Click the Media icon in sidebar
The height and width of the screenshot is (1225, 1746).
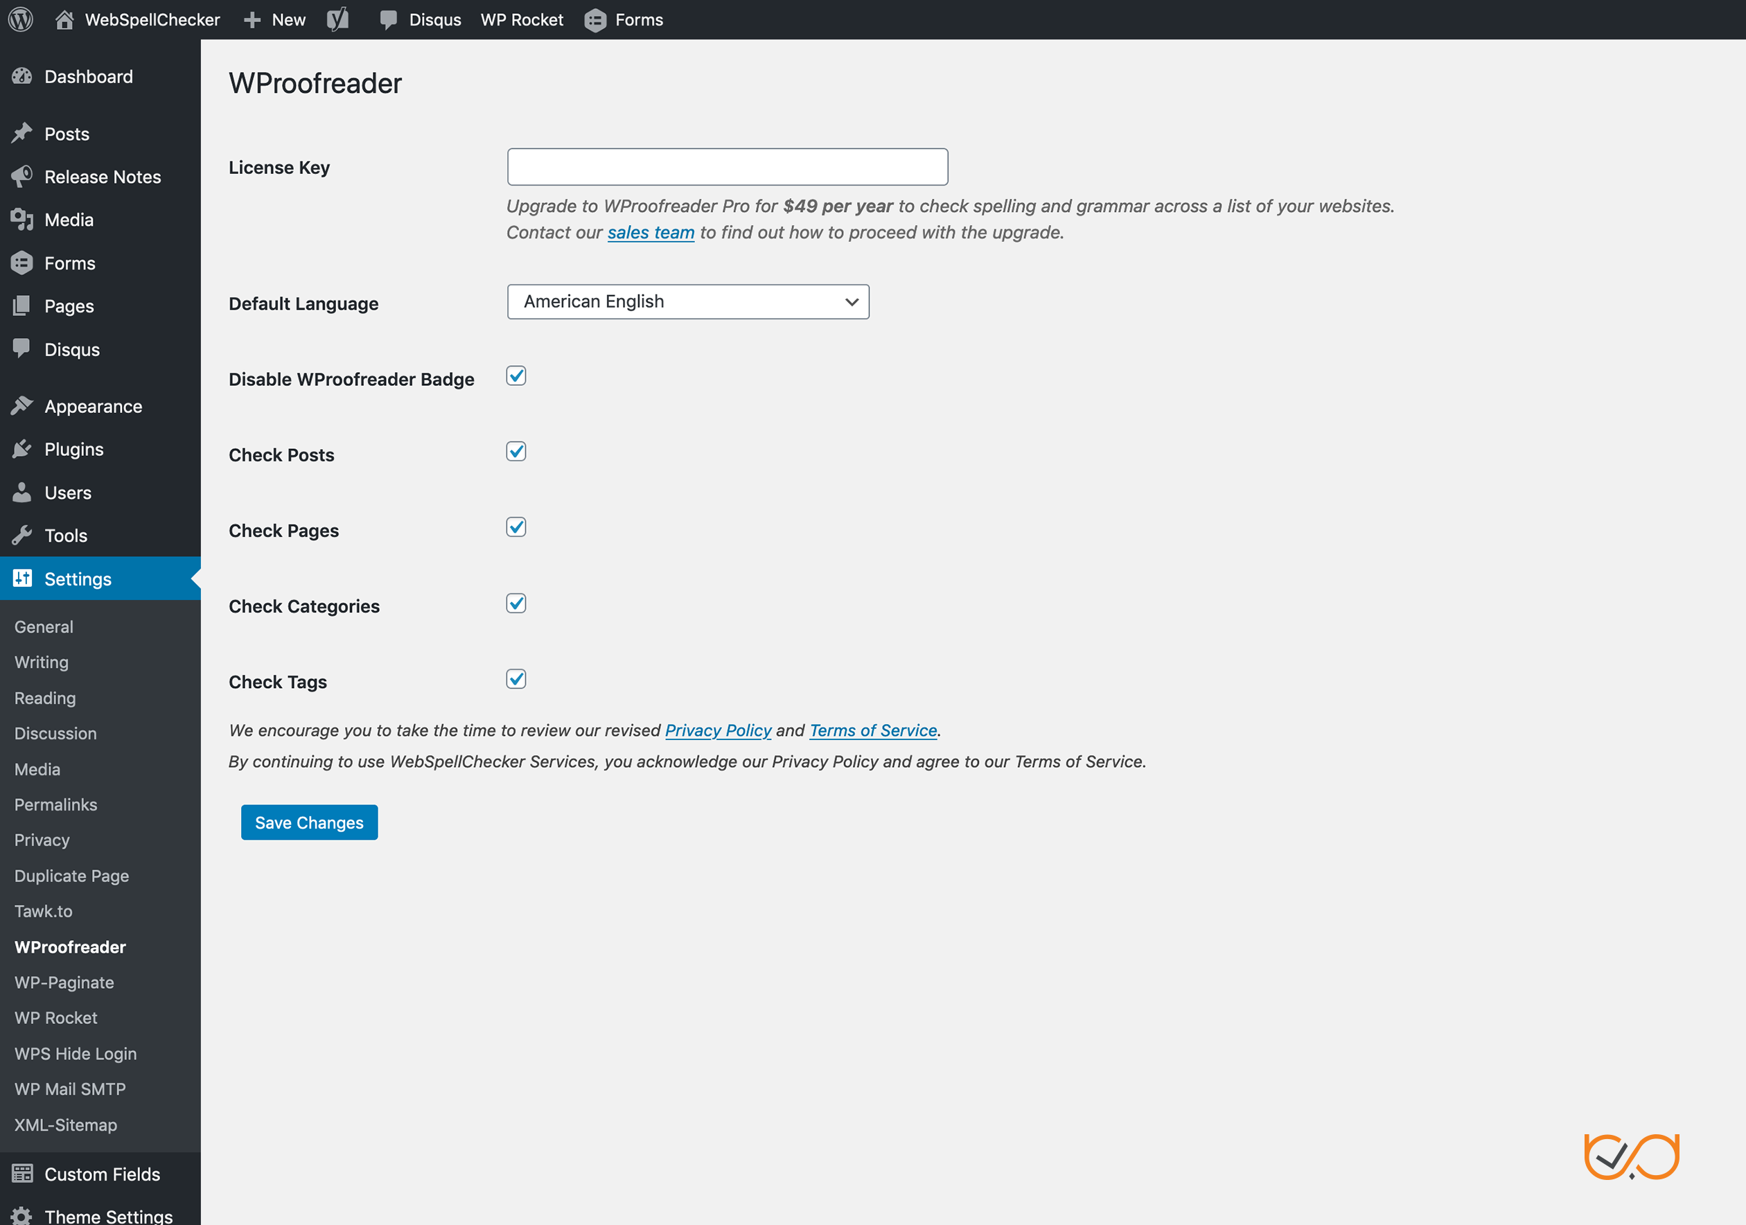(22, 219)
